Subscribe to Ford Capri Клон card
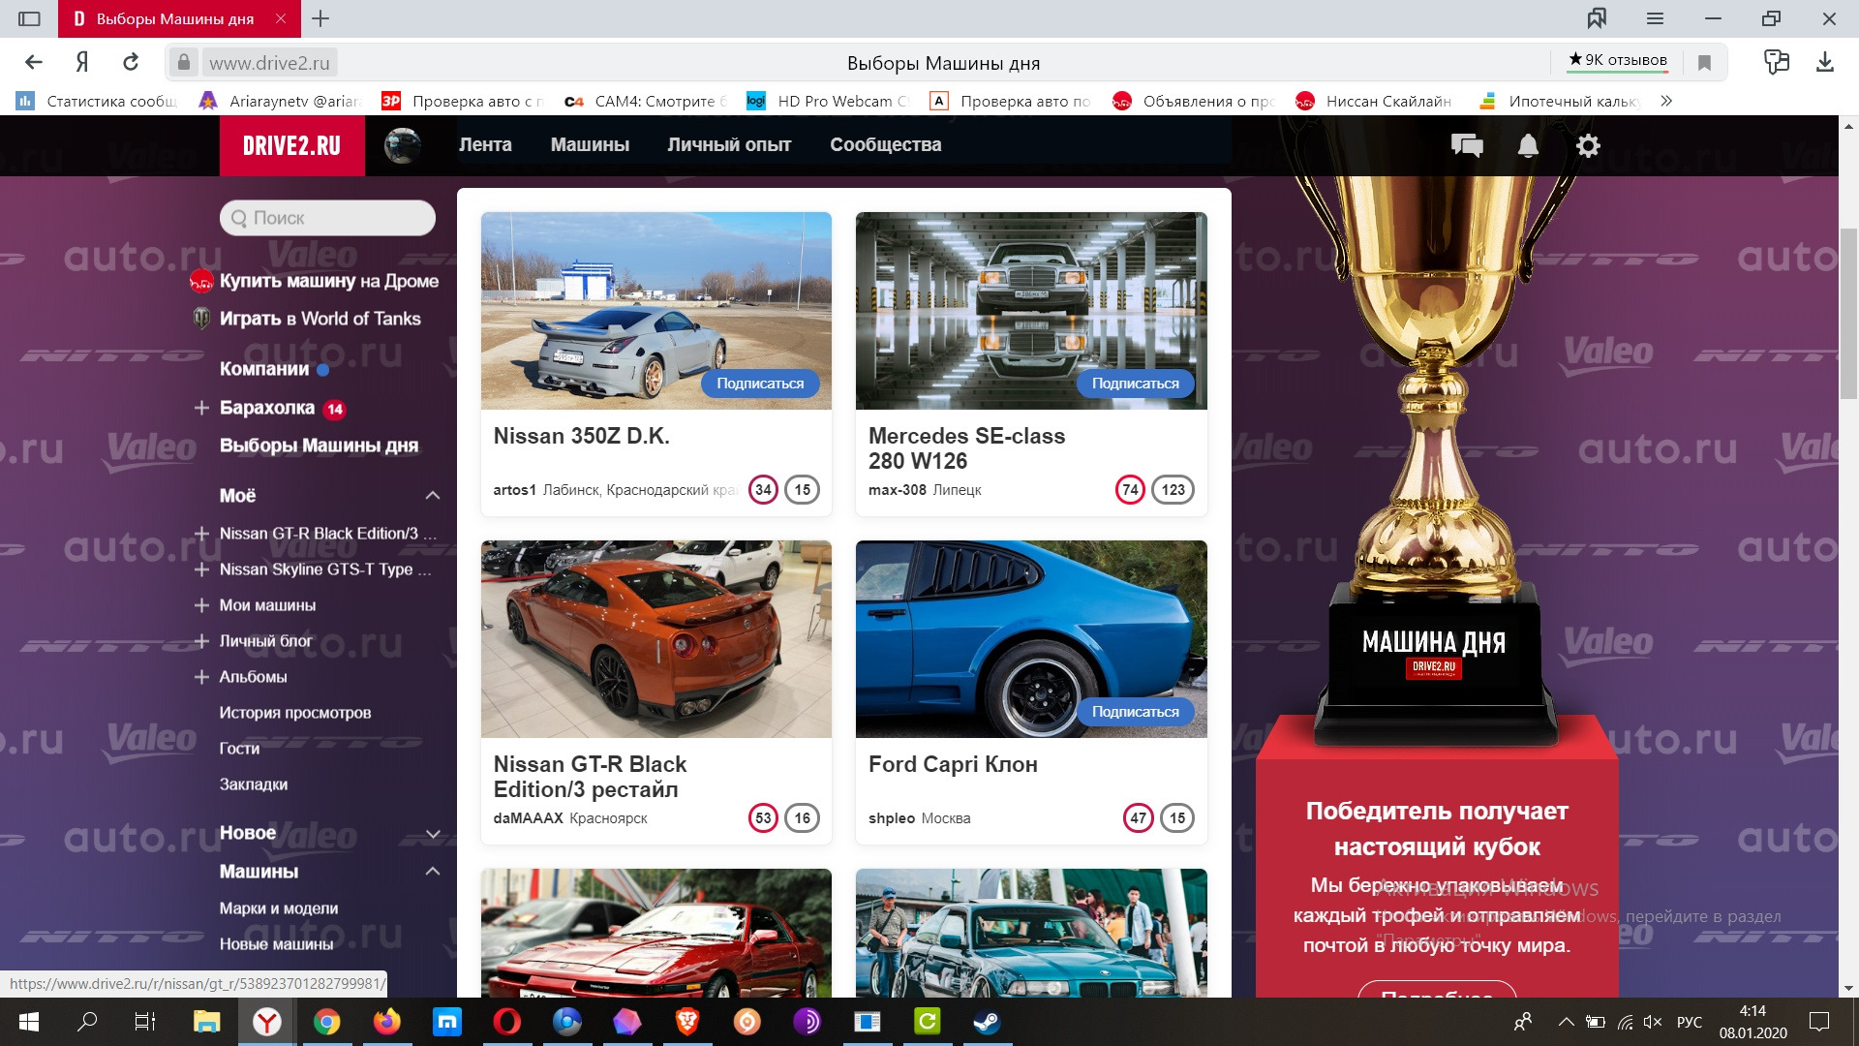This screenshot has width=1859, height=1046. click(x=1136, y=712)
